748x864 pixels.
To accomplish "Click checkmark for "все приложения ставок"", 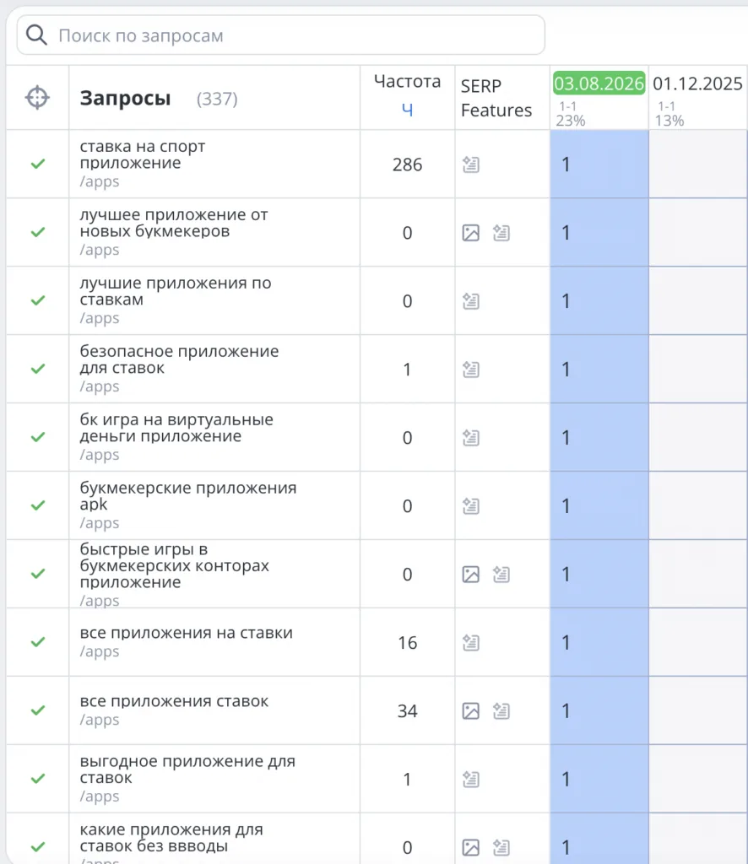I will tap(38, 710).
